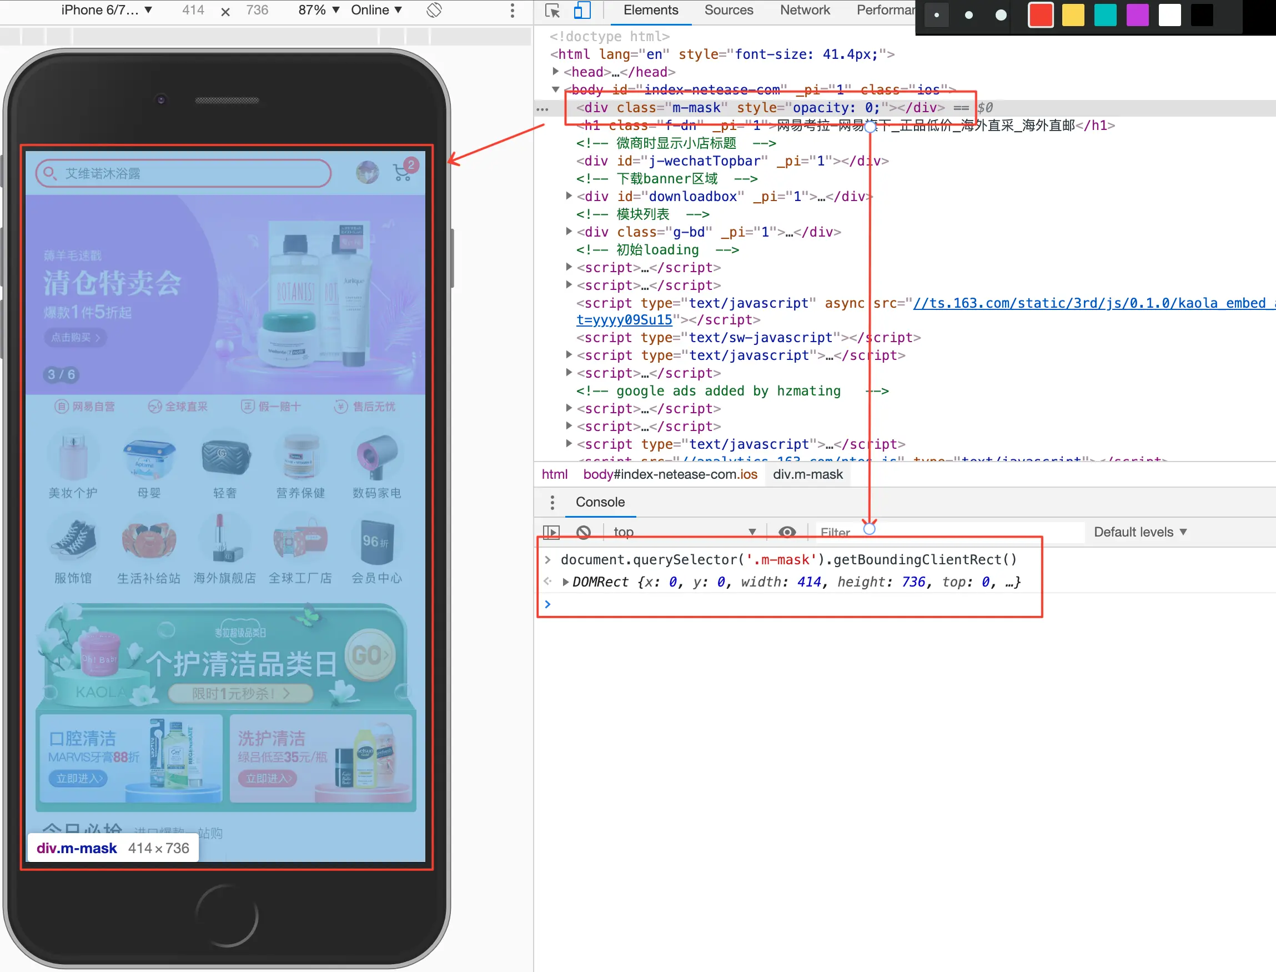The height and width of the screenshot is (972, 1276).
Task: Switch to the Sources tab
Action: tap(729, 11)
